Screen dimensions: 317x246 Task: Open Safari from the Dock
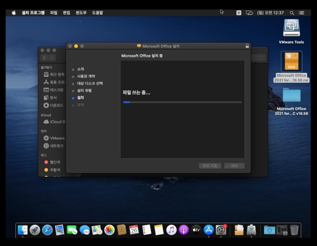(47, 230)
